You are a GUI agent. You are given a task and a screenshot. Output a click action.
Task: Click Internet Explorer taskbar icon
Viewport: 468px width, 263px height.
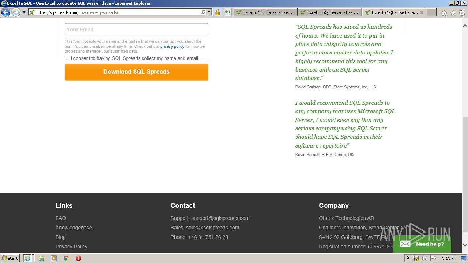pyautogui.click(x=28, y=258)
